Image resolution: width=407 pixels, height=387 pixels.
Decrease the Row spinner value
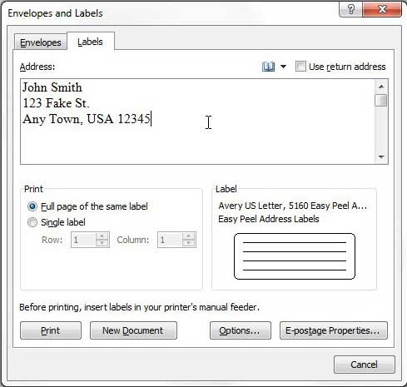point(102,243)
